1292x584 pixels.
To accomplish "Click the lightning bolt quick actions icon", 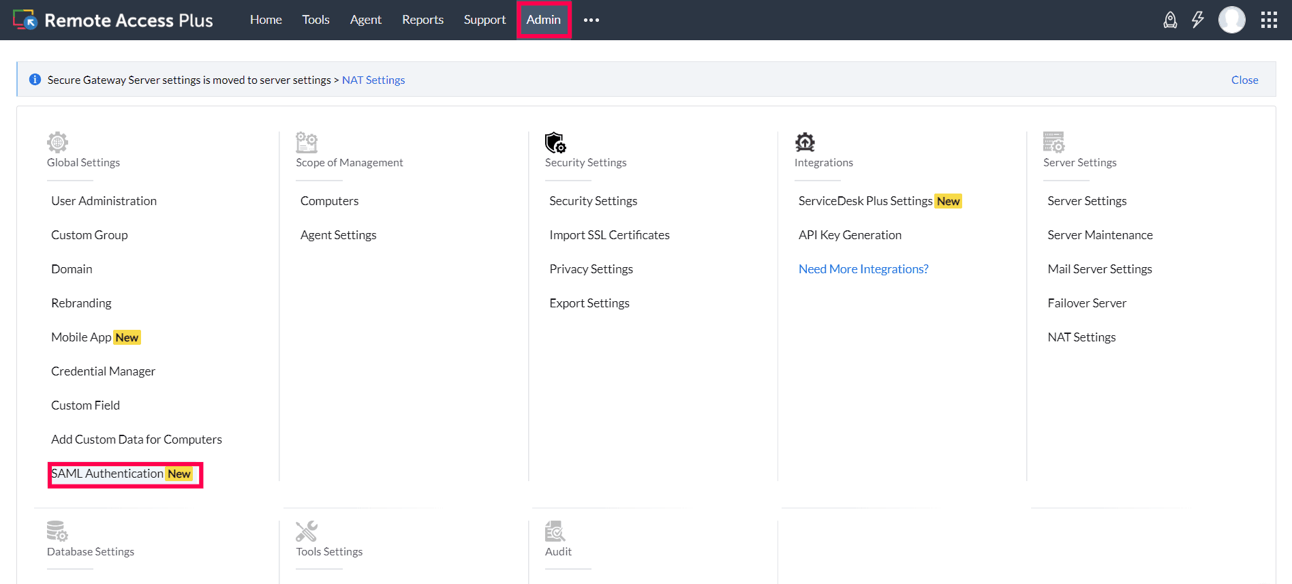I will [1197, 20].
